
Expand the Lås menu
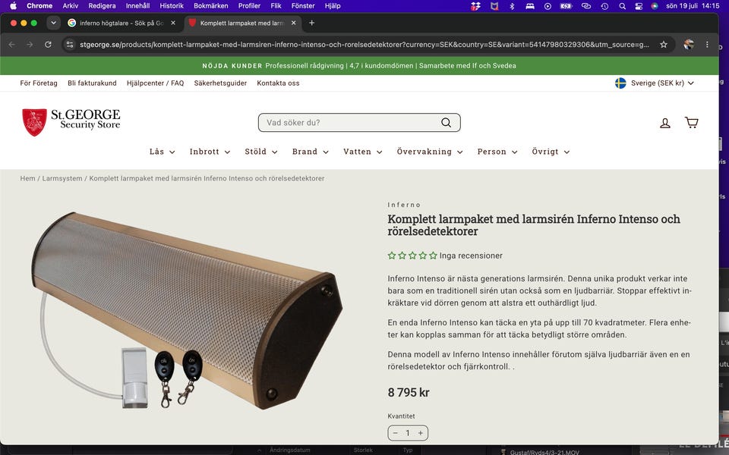pos(162,152)
